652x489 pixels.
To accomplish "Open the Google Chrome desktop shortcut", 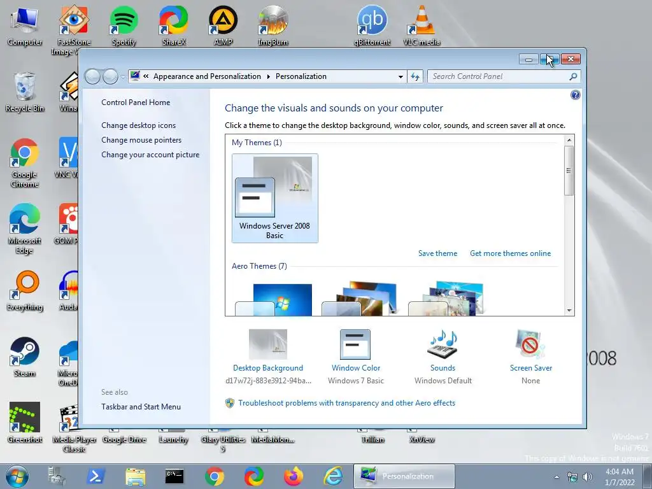I will pos(25,163).
